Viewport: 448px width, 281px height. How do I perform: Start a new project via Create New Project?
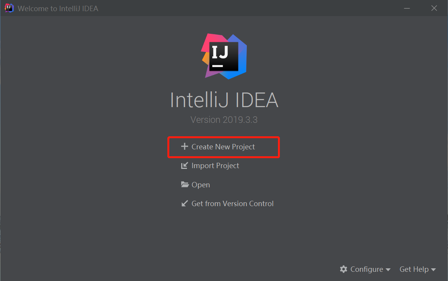pos(223,147)
